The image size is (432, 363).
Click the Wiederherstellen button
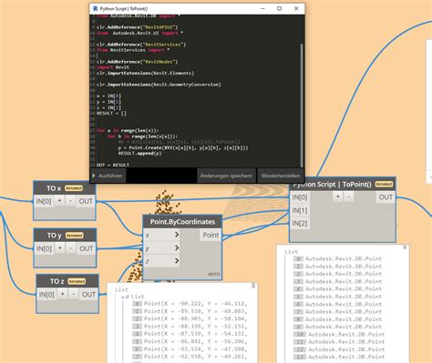tap(281, 176)
